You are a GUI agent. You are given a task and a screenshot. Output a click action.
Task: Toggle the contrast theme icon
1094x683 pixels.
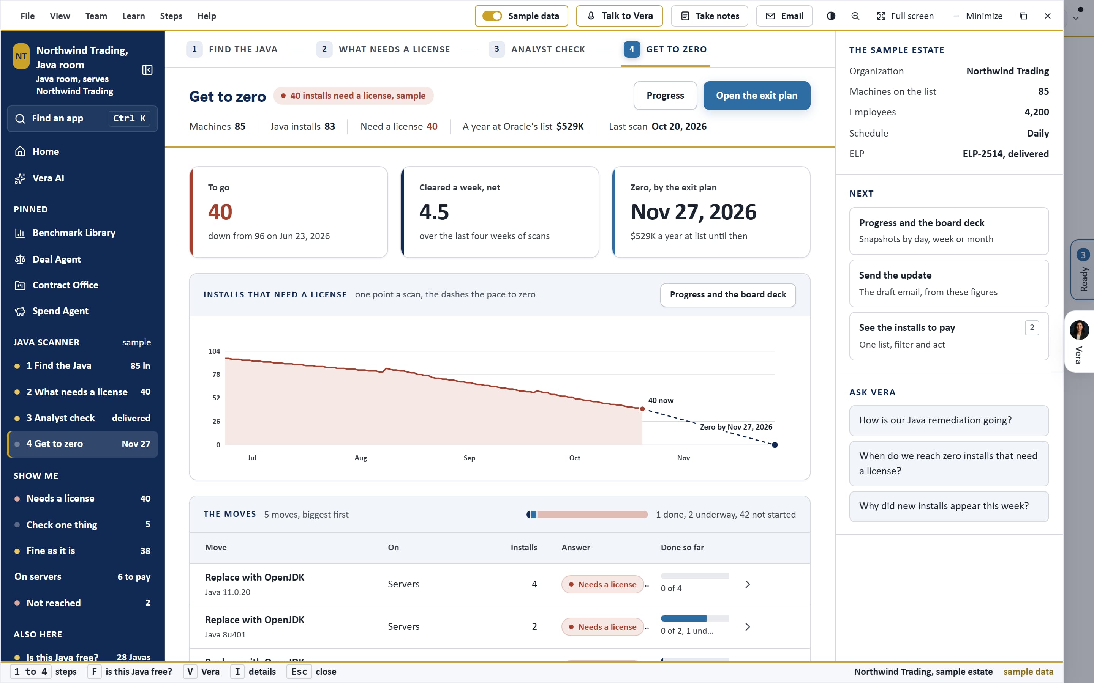(x=831, y=16)
